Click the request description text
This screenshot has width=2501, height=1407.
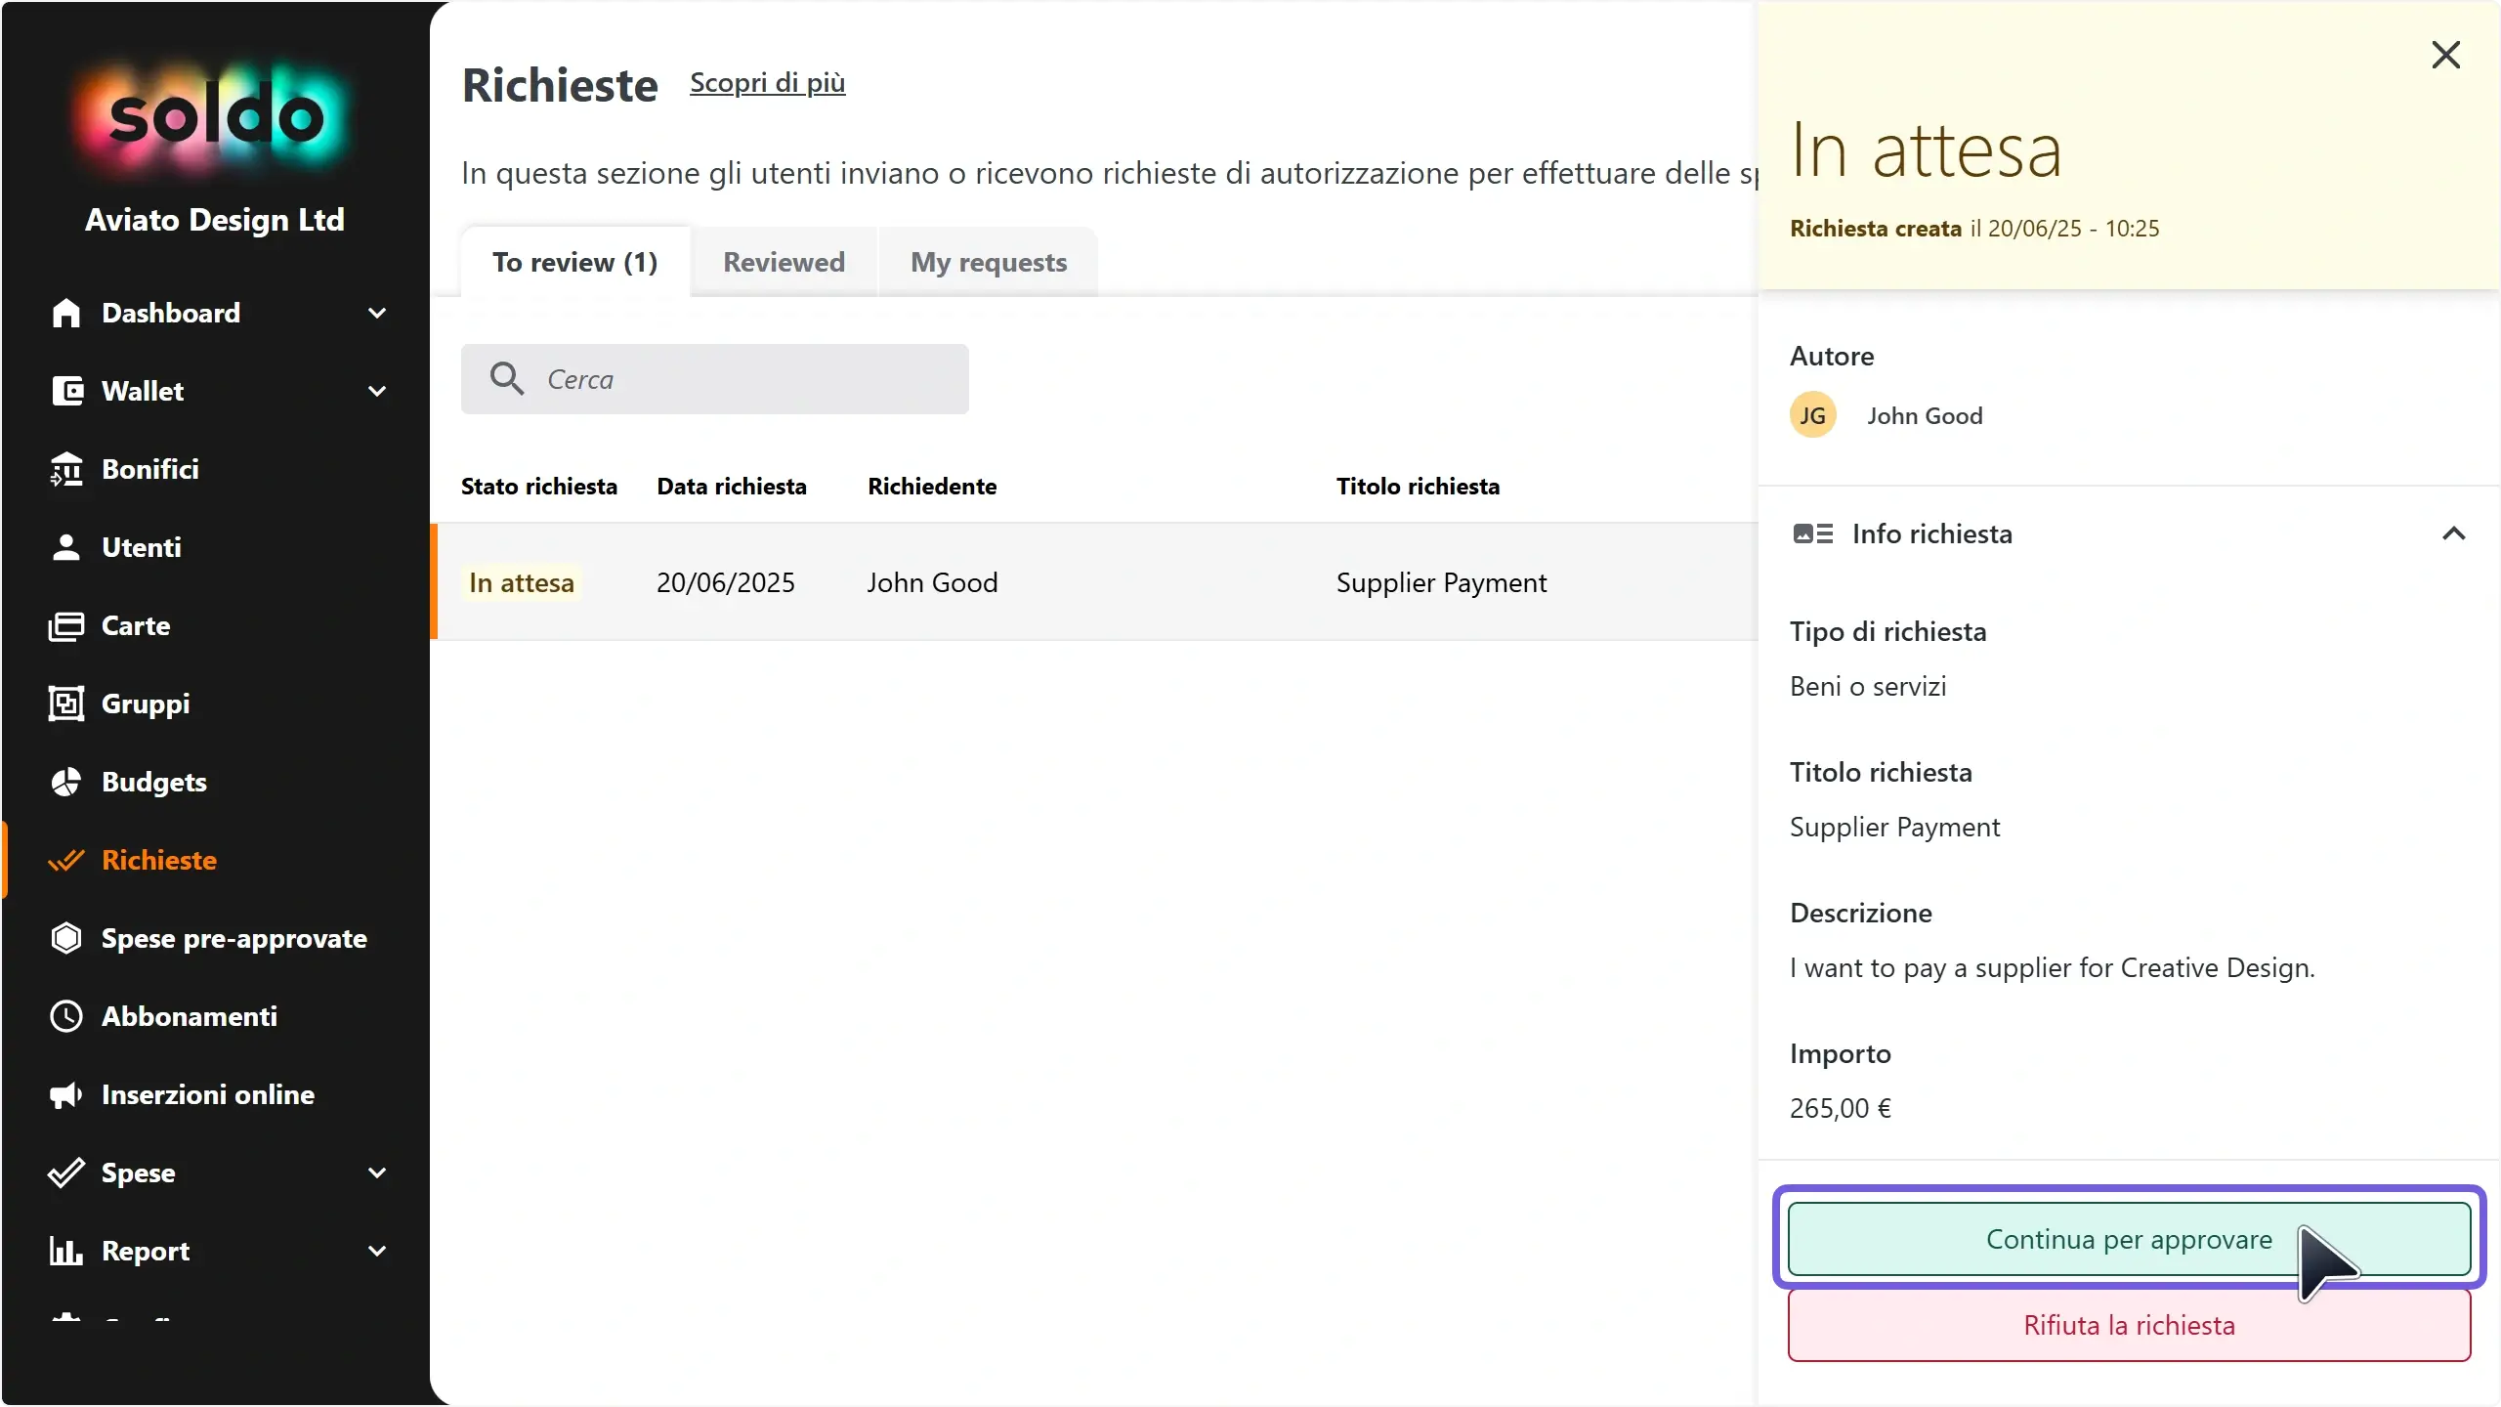[2053, 967]
